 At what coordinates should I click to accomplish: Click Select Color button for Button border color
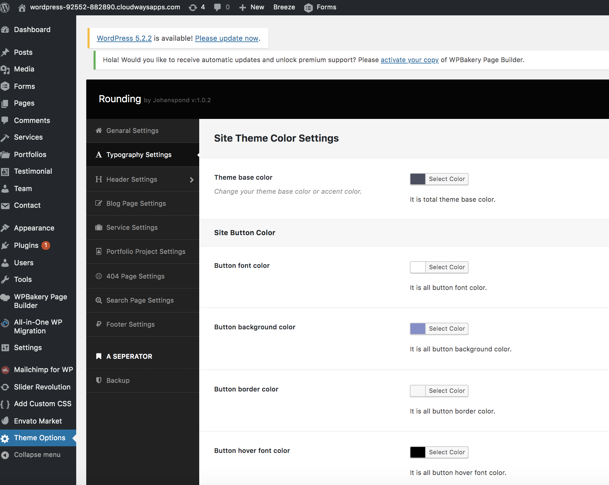[447, 391]
